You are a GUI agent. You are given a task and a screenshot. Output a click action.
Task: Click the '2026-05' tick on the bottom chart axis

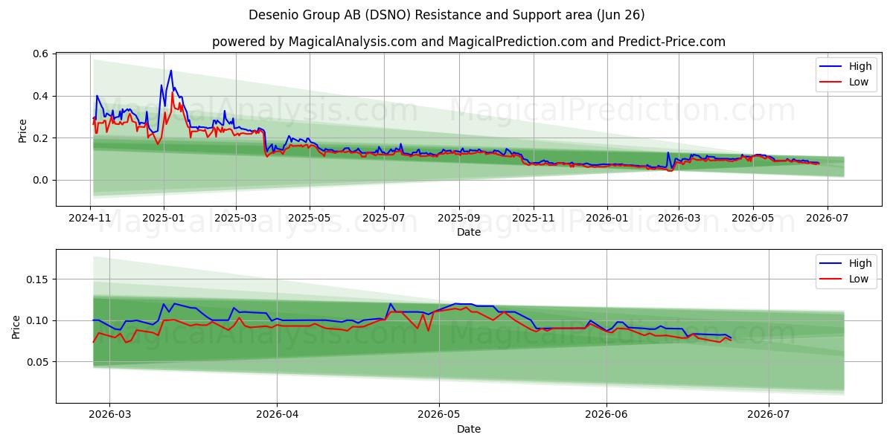439,416
